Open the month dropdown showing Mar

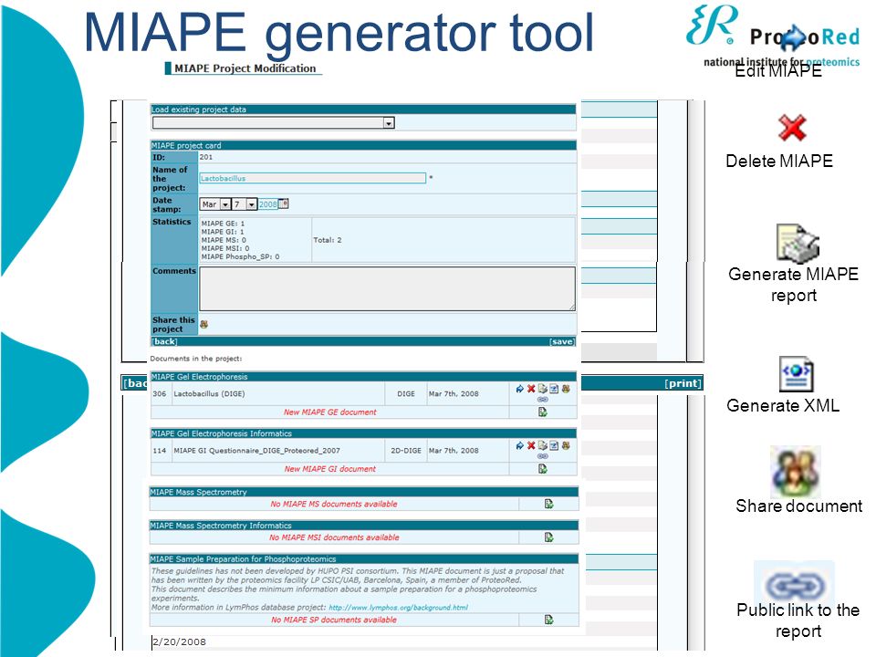pos(215,204)
